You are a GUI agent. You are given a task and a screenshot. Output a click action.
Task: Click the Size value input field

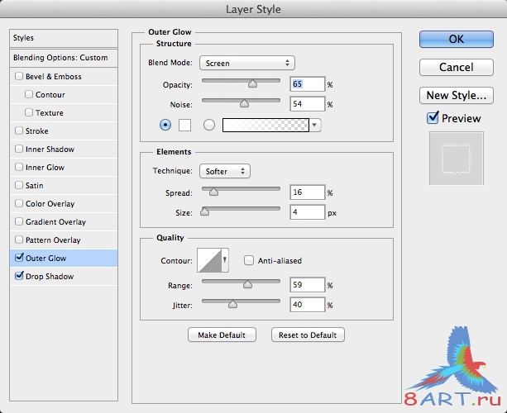[307, 212]
